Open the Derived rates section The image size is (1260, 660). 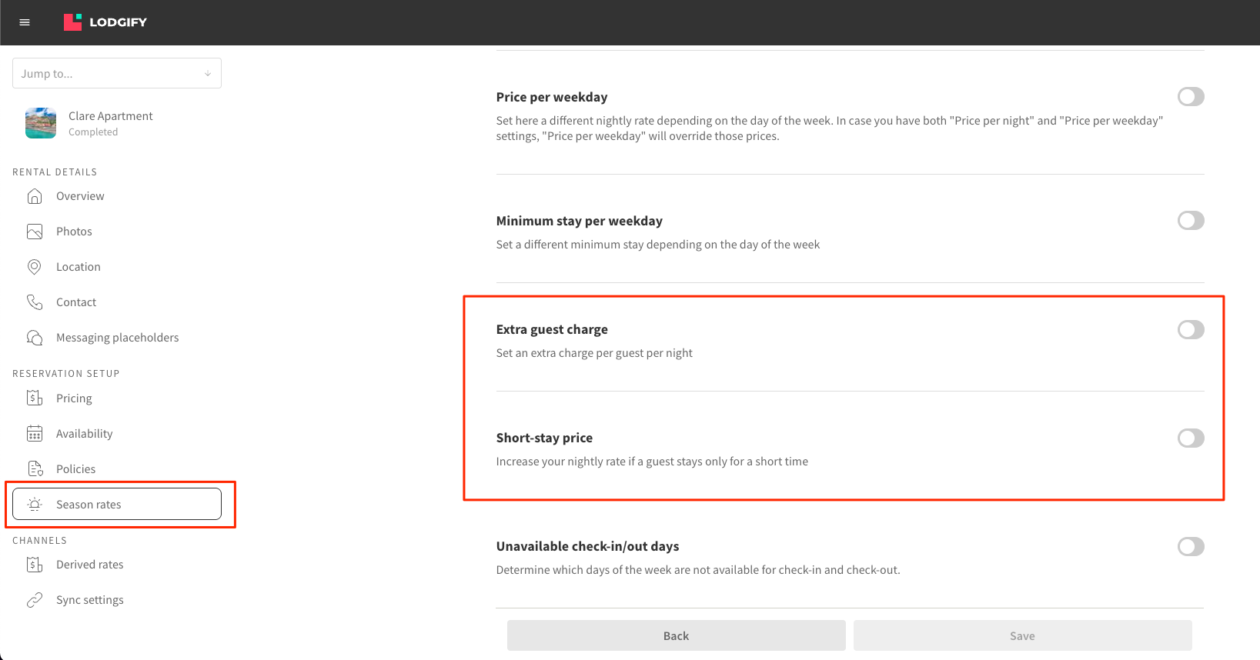click(89, 565)
